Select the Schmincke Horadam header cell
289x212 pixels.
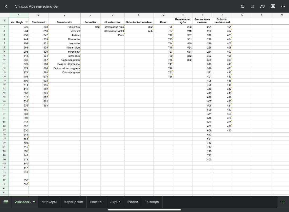(x=139, y=21)
